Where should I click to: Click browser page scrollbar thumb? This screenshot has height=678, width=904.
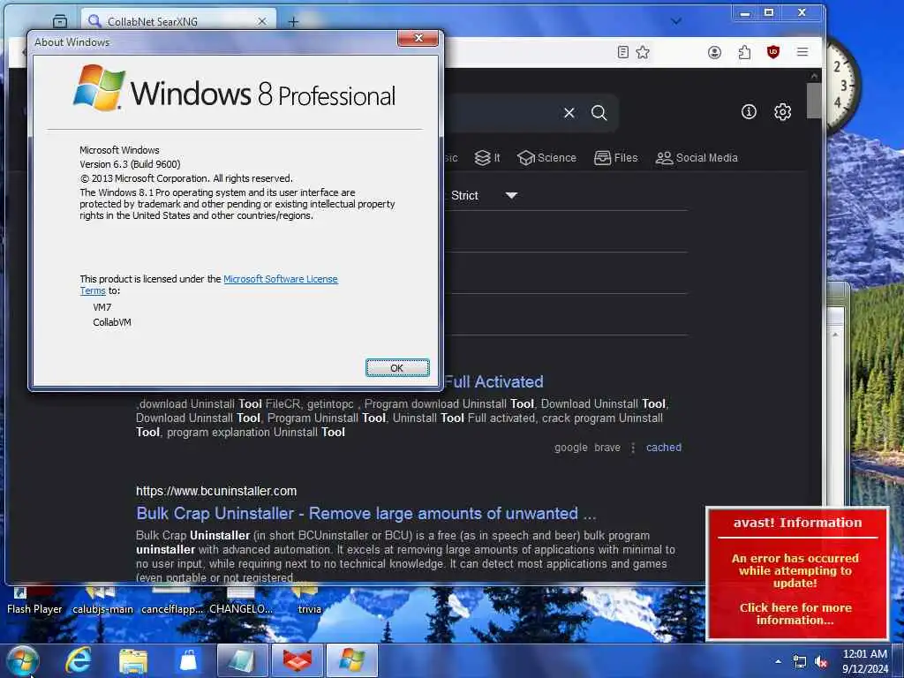(813, 101)
